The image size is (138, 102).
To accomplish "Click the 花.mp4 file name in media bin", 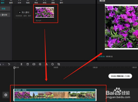I will [x=38, y=21].
